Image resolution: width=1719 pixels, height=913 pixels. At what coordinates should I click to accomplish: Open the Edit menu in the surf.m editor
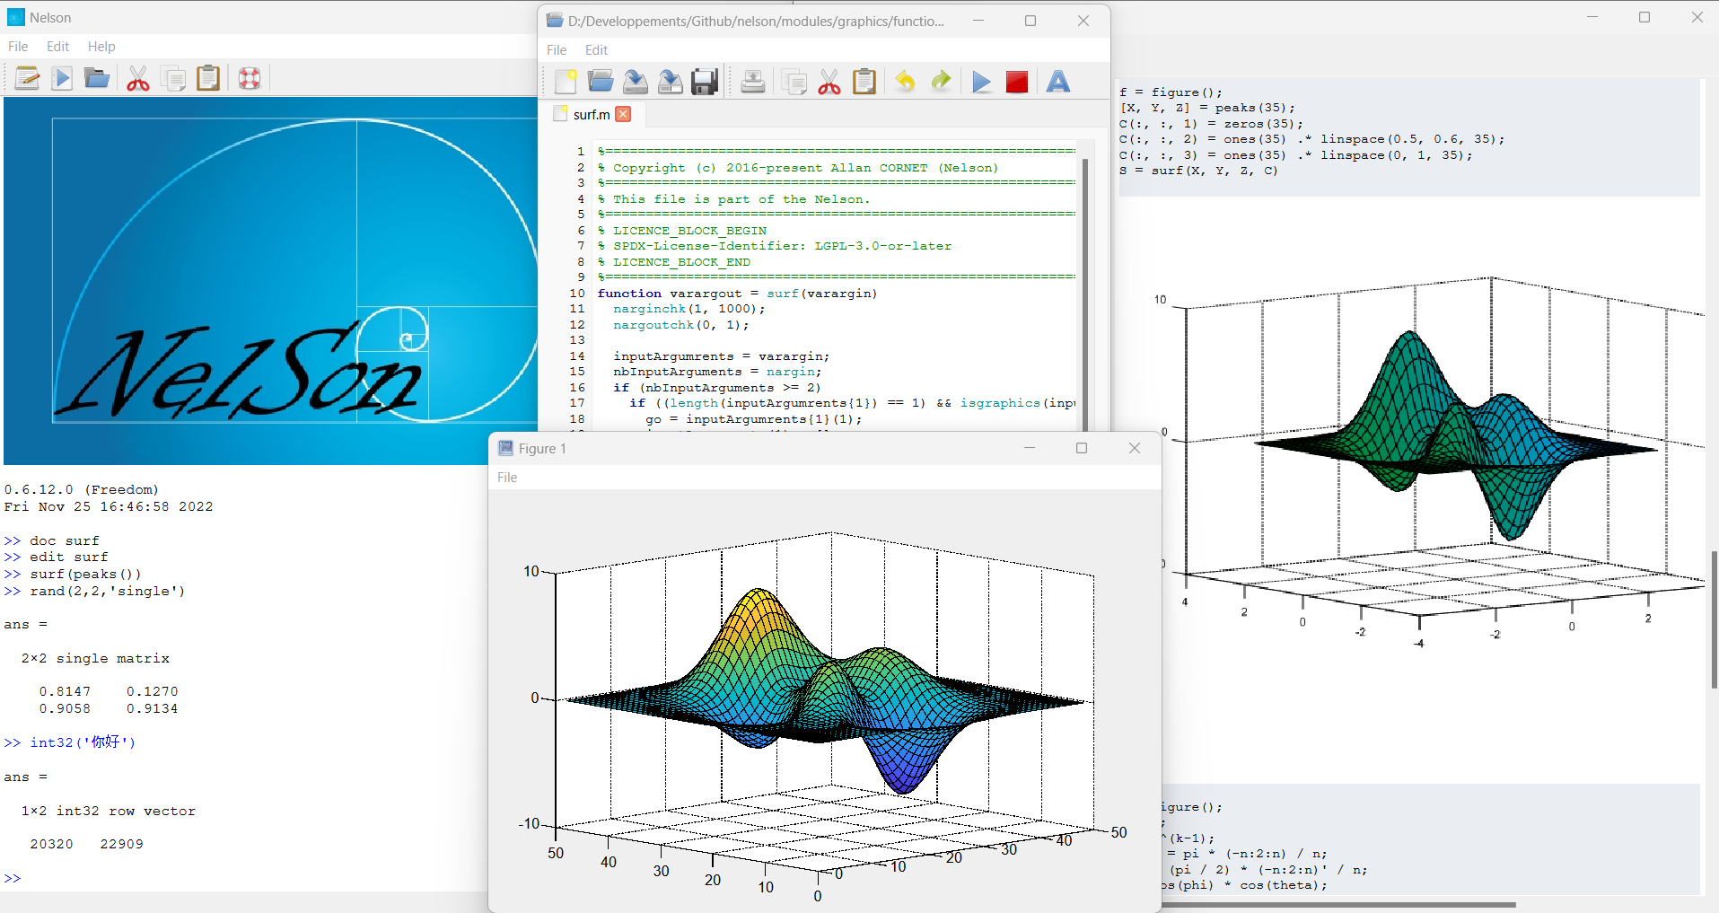(x=596, y=50)
